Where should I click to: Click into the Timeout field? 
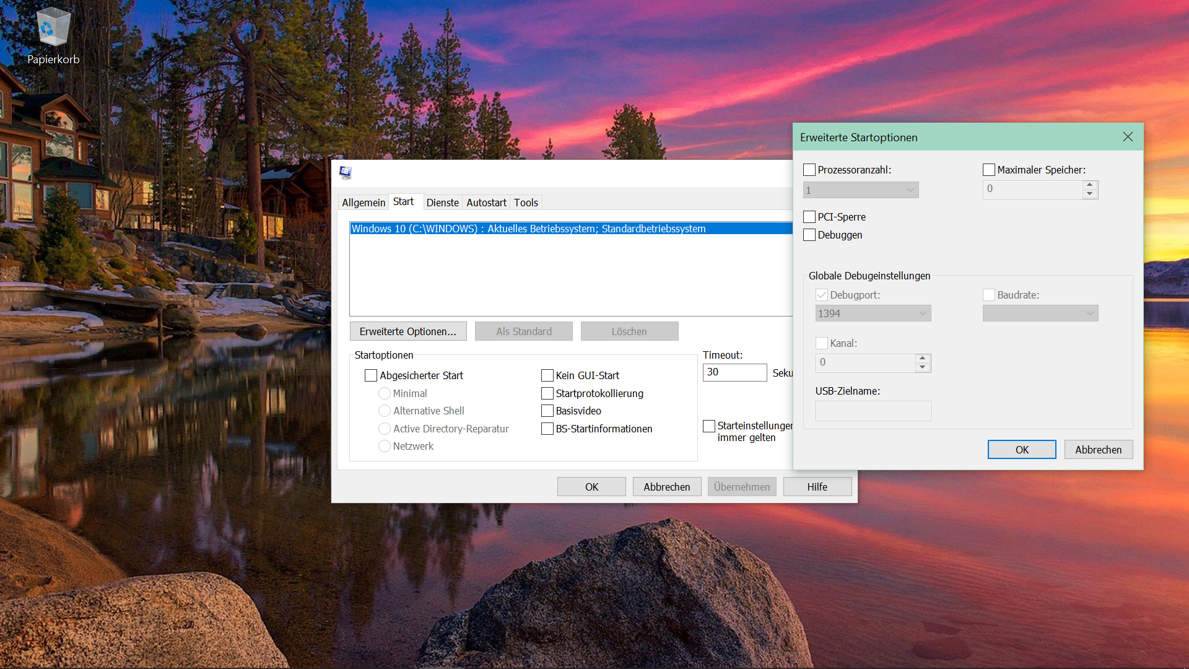734,372
